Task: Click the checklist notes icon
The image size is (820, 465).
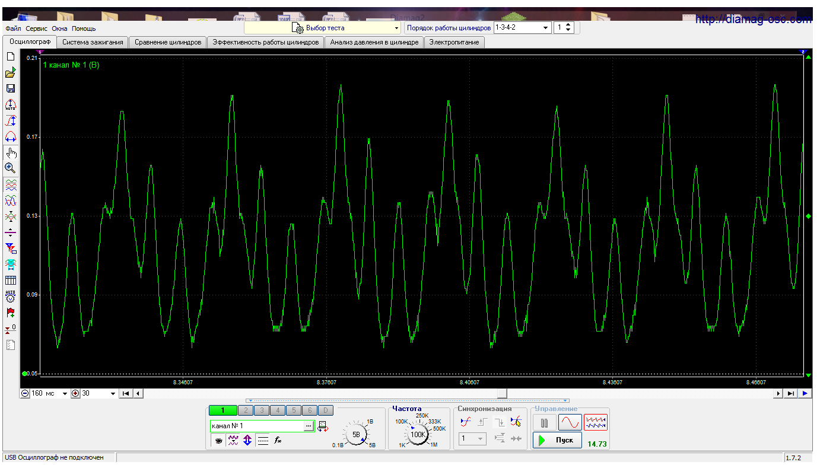Action: [x=10, y=344]
